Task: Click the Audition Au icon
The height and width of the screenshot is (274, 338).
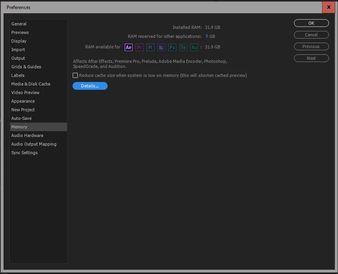Action: [194, 47]
